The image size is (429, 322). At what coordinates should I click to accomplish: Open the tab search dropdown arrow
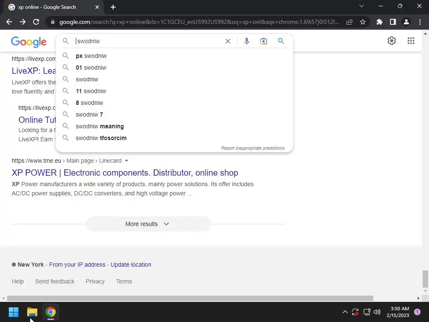click(x=362, y=6)
